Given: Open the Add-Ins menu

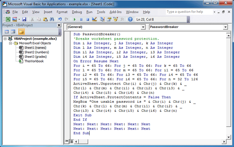Looking at the screenshot, I should point(115,12).
